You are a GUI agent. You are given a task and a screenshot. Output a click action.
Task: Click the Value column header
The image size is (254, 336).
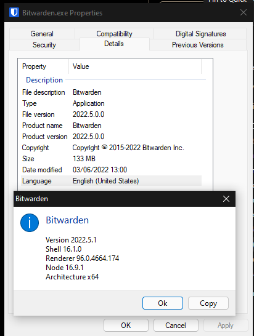(x=135, y=66)
